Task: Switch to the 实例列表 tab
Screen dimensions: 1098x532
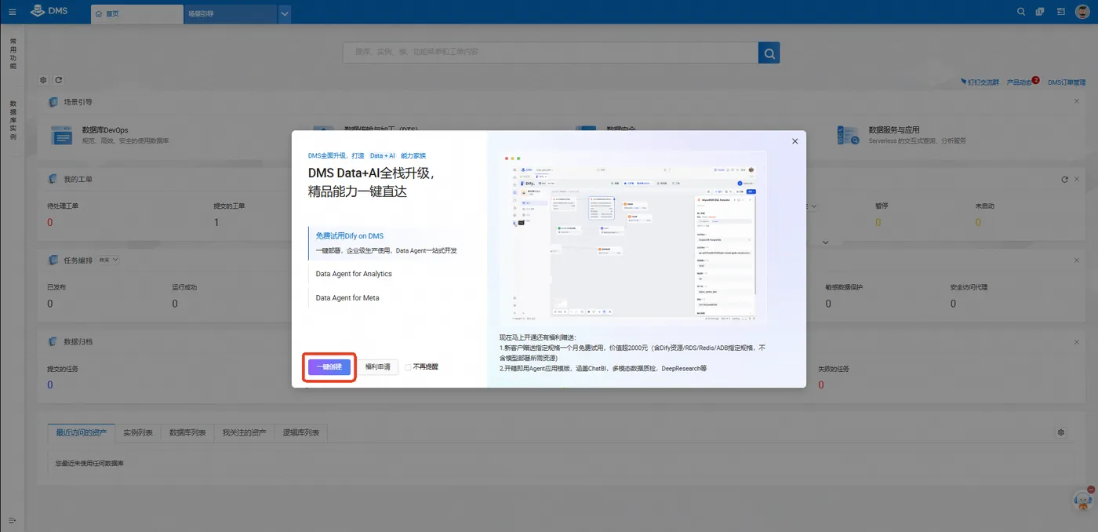Action: 138,432
